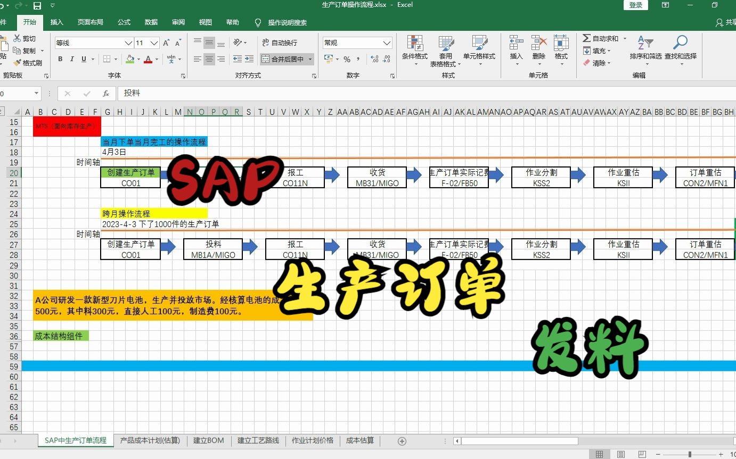Select the Format Painter (格式刷)

pos(17,63)
